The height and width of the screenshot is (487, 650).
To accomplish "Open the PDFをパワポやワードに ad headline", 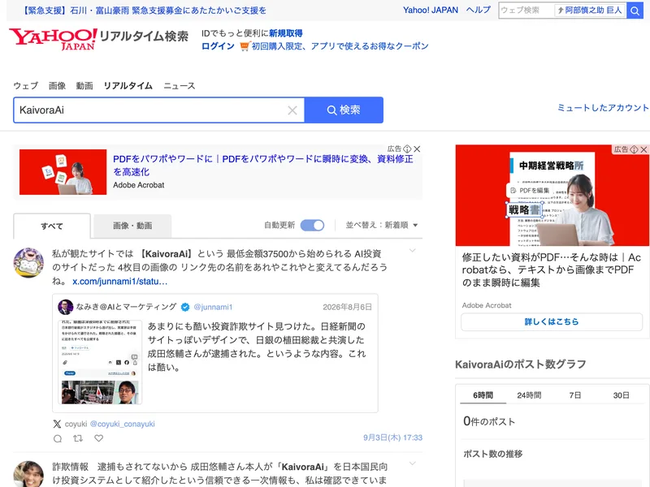I will coord(262,166).
